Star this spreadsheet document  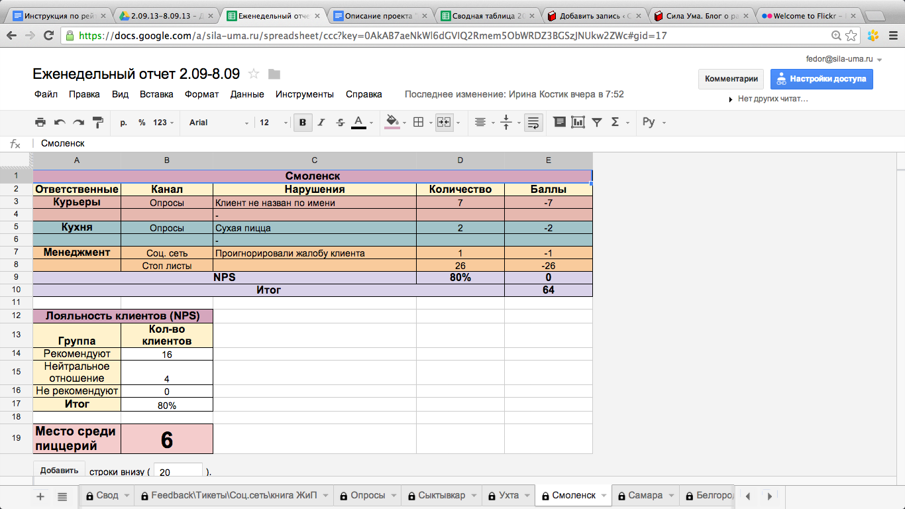click(253, 74)
